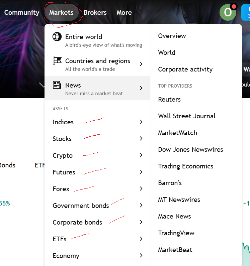
Task: Choose Government bonds from assets list
Action: (x=81, y=206)
